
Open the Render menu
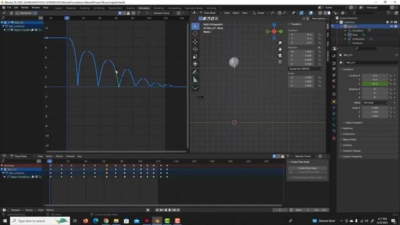25,7
